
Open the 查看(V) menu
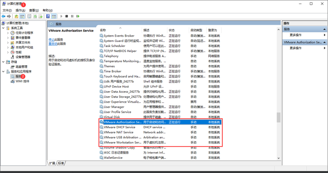(x=34, y=10)
